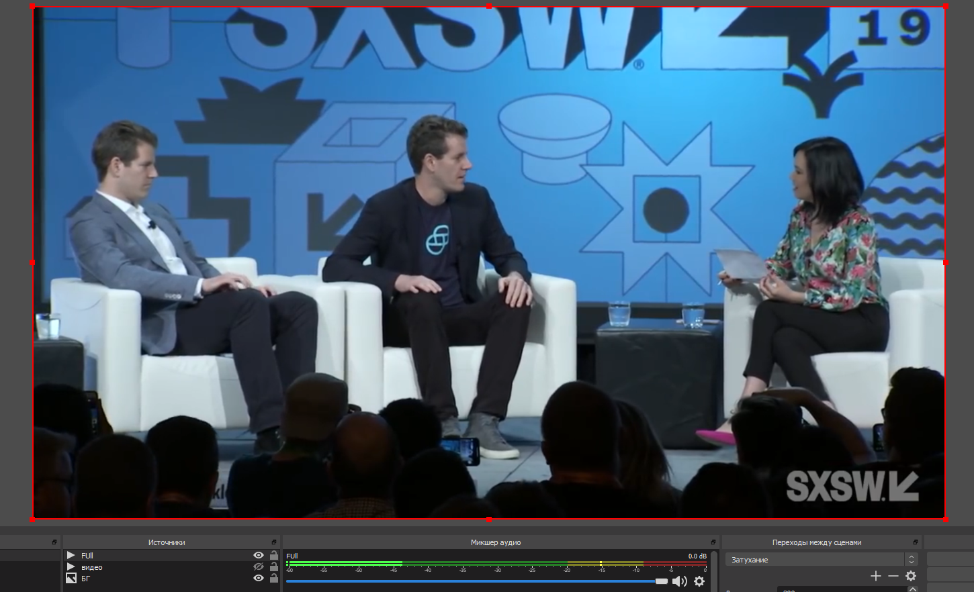Lock the FUll source

coord(274,555)
